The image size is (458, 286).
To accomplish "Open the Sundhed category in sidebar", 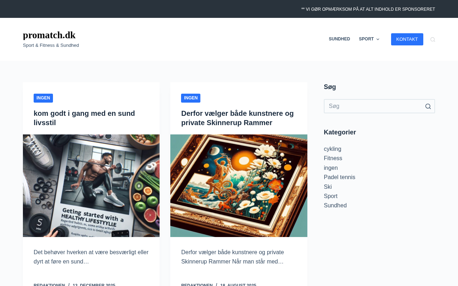I will [x=335, y=206].
